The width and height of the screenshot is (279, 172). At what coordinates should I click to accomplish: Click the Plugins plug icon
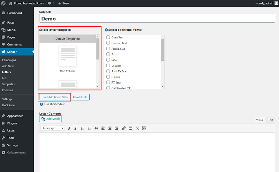3,123
